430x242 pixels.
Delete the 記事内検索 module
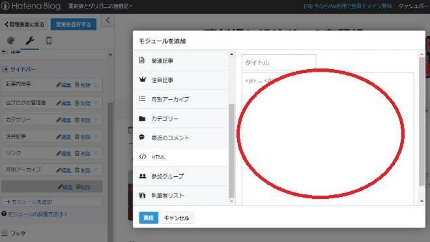(x=83, y=85)
